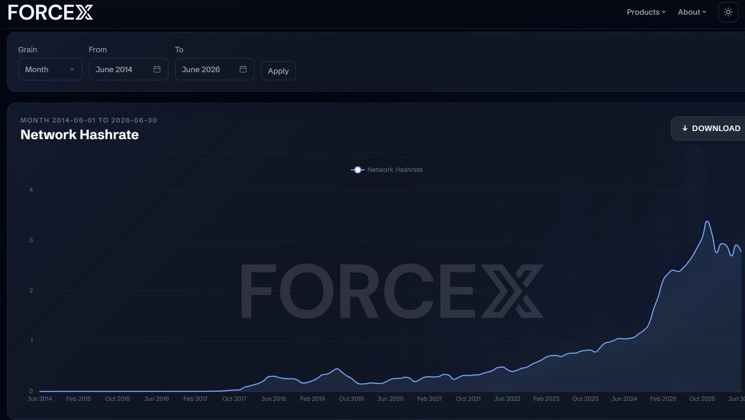This screenshot has height=420, width=745.
Task: Click the date range text MONTH 2014-06-01 TO 2026-06-30
Action: (89, 120)
